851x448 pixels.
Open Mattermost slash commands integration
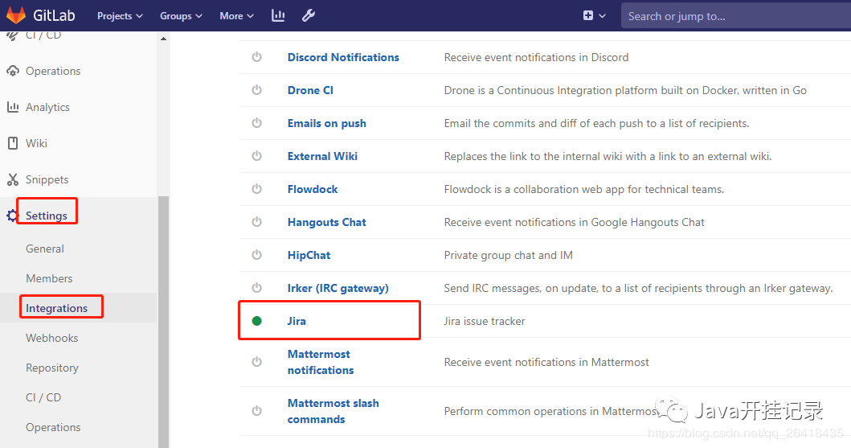pyautogui.click(x=333, y=411)
